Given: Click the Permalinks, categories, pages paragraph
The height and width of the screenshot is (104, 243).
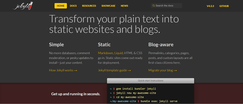Looking at the screenshot, I should pyautogui.click(x=170, y=58).
